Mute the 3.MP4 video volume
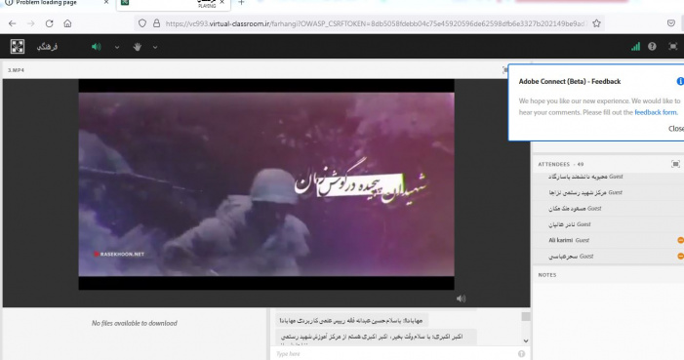This screenshot has width=684, height=360. pos(461,299)
